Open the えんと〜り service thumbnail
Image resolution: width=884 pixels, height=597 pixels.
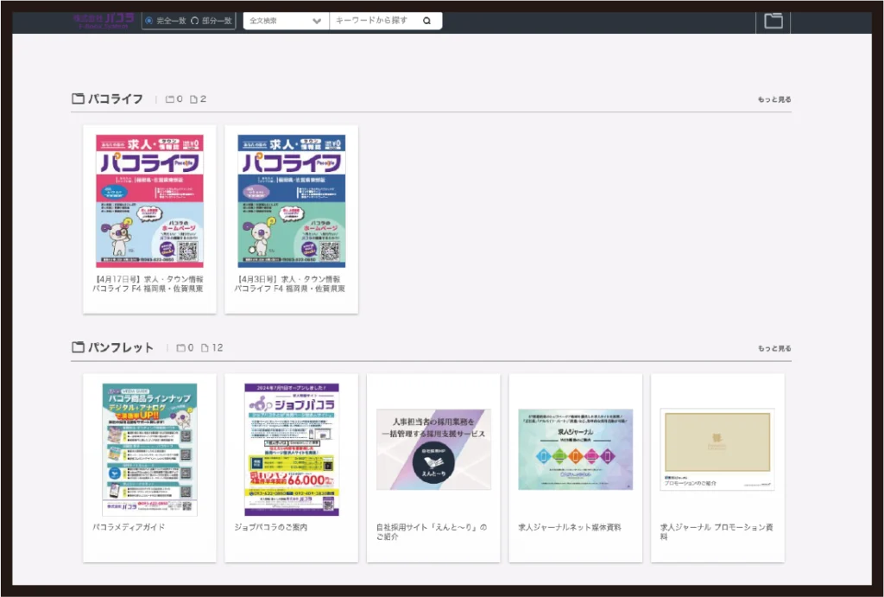(x=433, y=450)
